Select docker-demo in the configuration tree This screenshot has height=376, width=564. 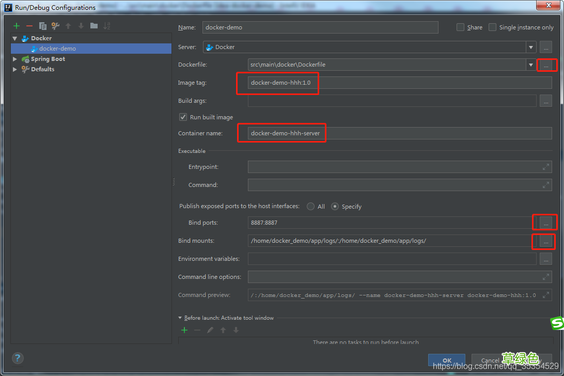tap(57, 49)
